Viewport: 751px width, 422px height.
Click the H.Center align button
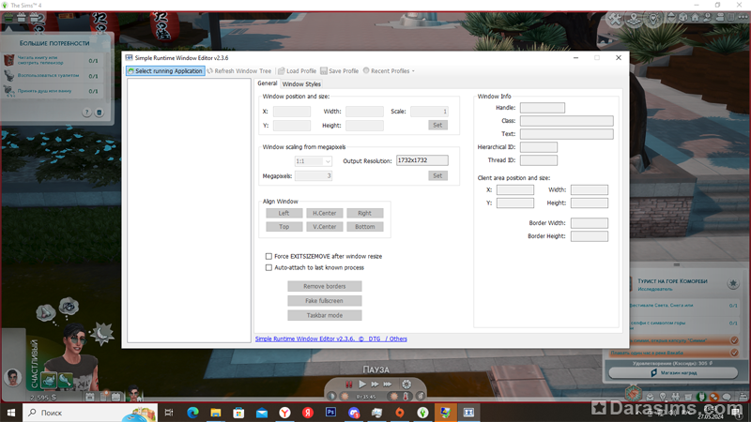(324, 213)
